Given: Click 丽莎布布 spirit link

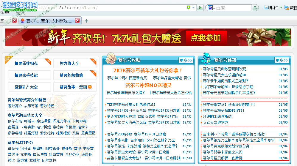Looking at the screenshot, I should coord(15,121).
